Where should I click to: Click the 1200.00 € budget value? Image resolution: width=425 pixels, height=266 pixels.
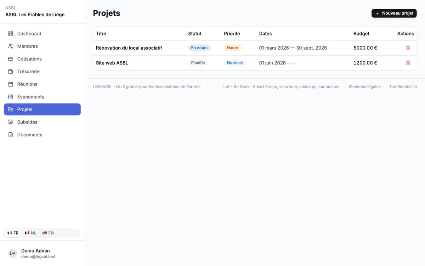pyautogui.click(x=365, y=63)
